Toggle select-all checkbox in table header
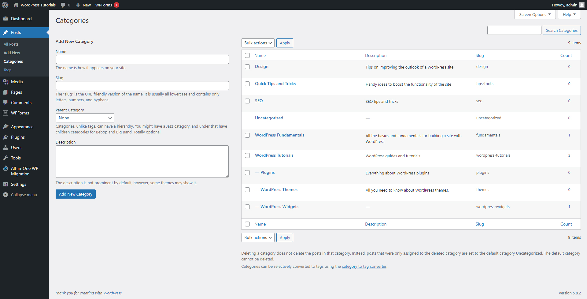 (x=247, y=55)
